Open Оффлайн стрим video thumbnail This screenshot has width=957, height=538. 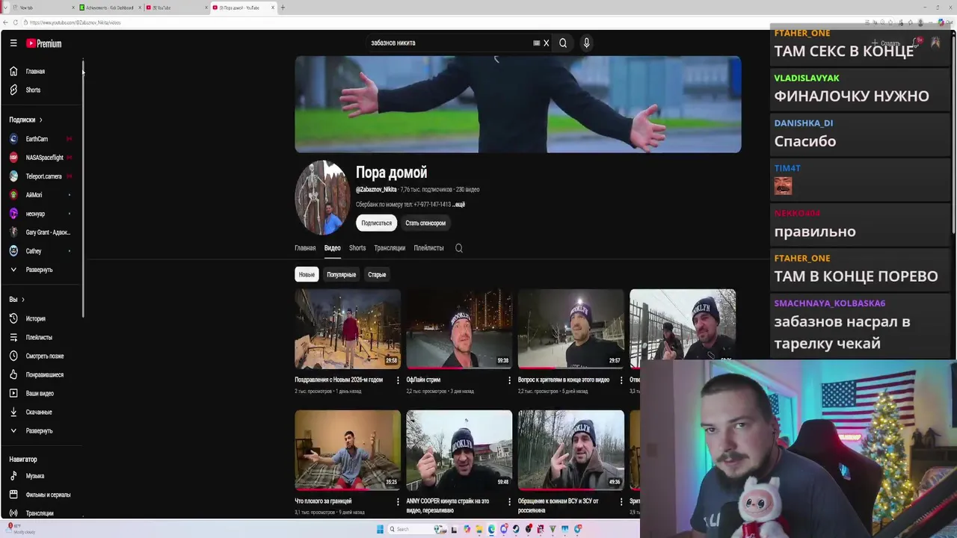click(459, 329)
